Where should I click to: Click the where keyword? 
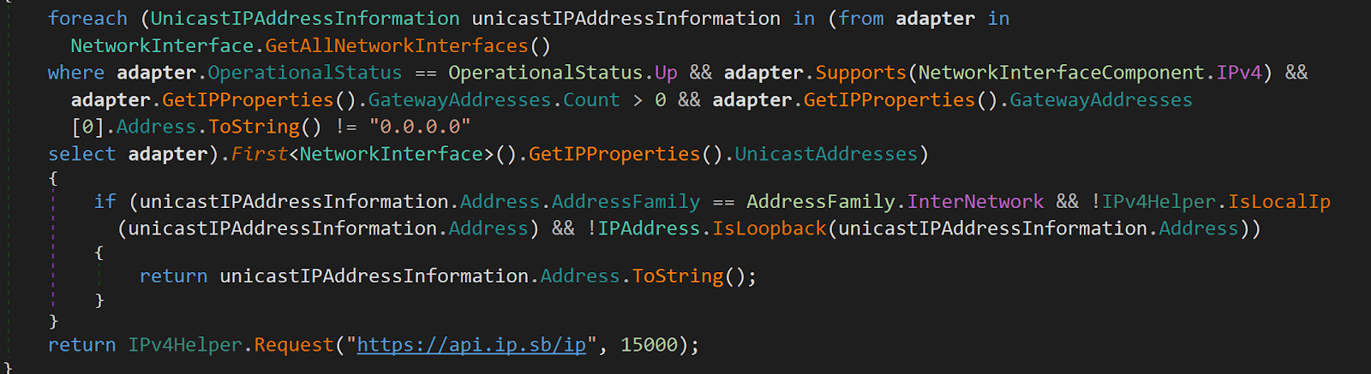[x=76, y=73]
